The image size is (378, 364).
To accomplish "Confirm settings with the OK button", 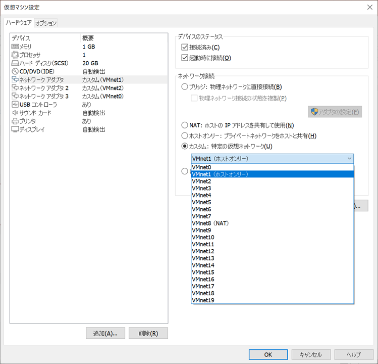I will click(268, 354).
